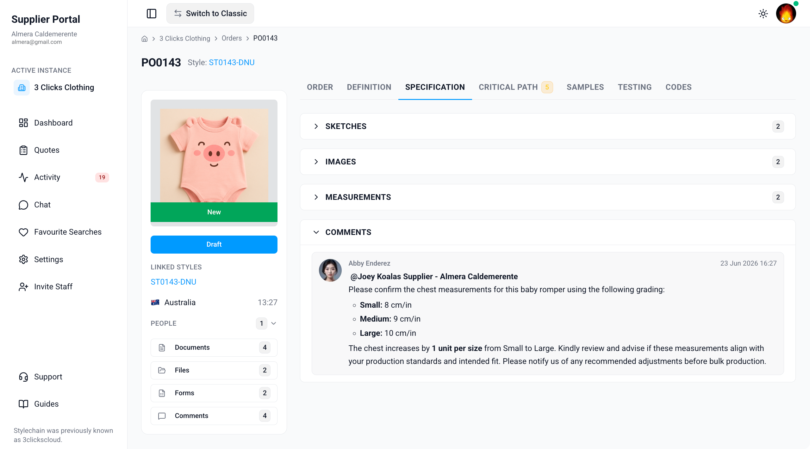Open 3 Clicks Clothing breadcrumb link

click(x=185, y=39)
